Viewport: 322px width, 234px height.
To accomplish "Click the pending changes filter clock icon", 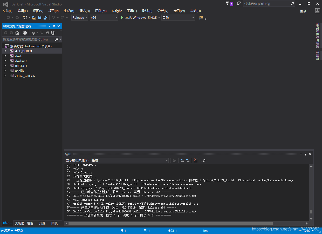I will tap(33, 33).
